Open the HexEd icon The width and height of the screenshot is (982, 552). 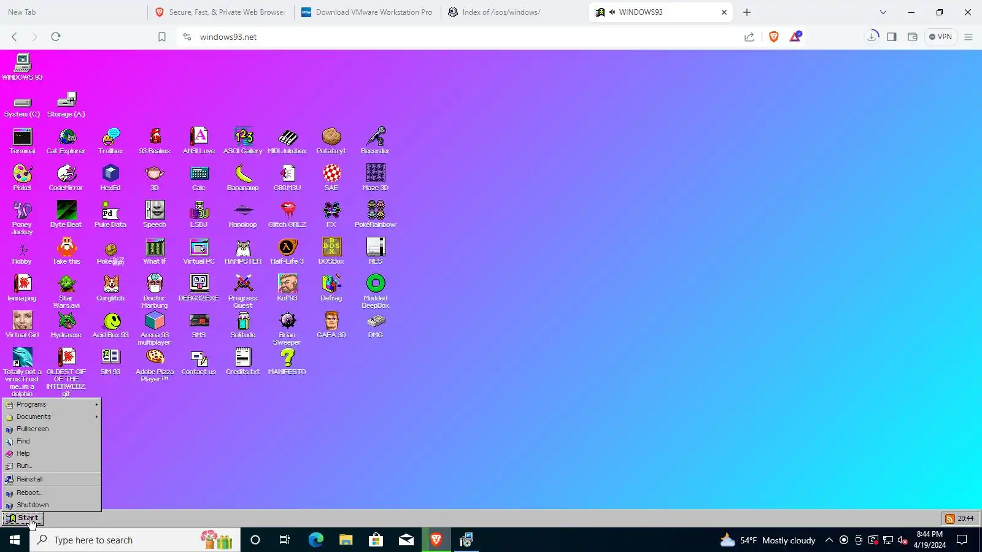coord(110,178)
